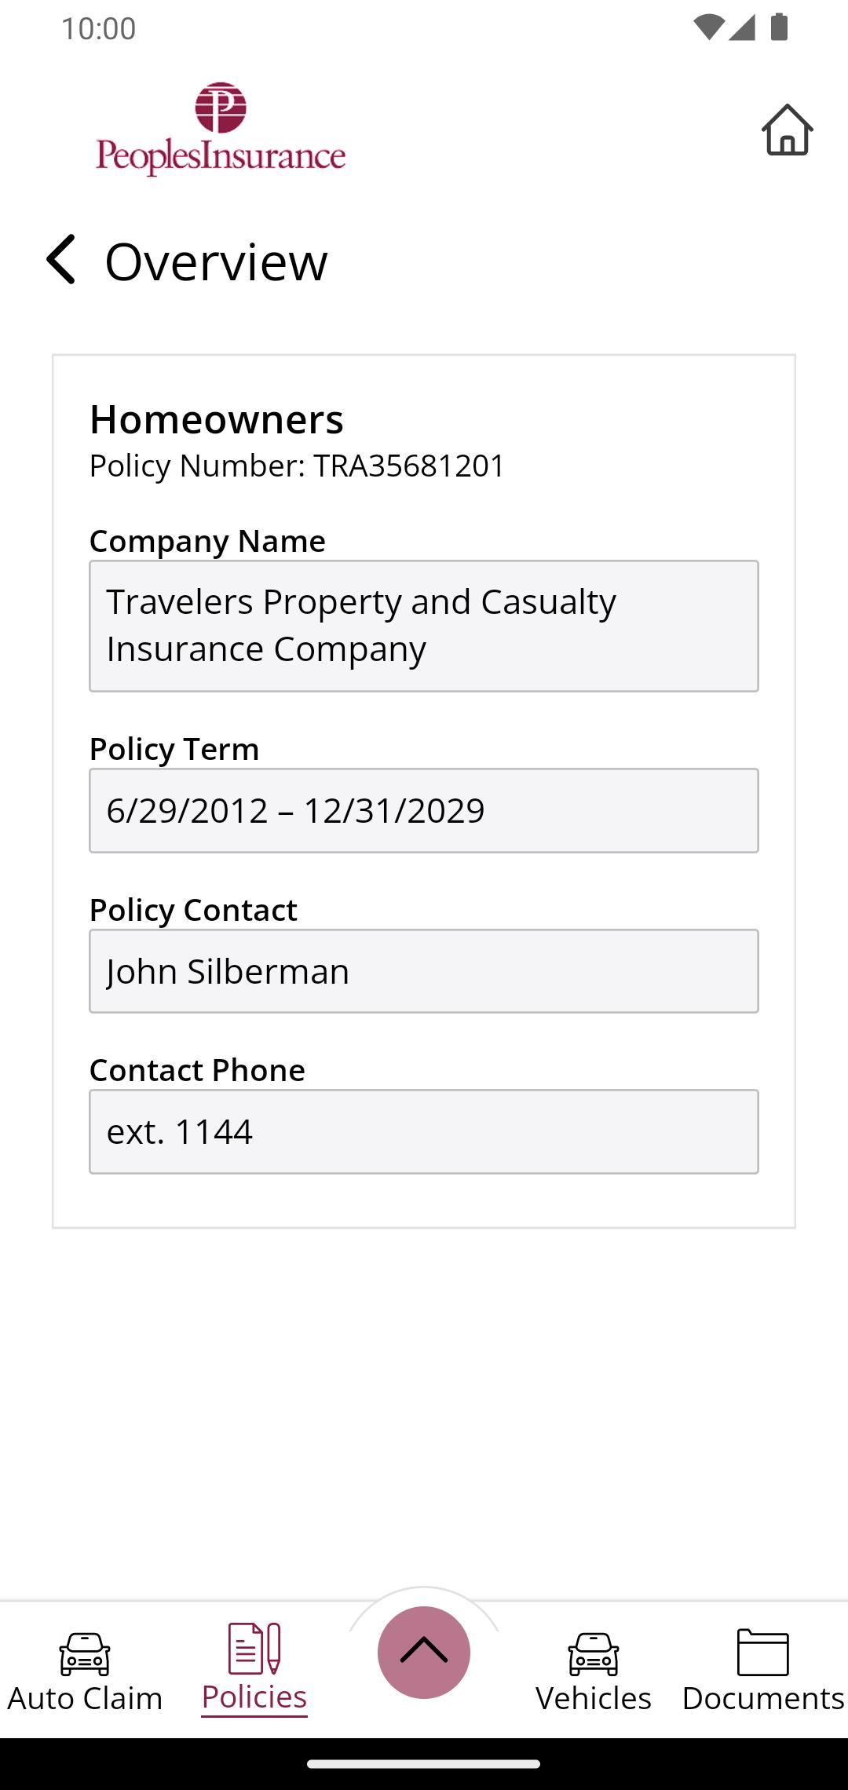This screenshot has height=1790, width=848.
Task: Tap the home icon
Action: 787,130
